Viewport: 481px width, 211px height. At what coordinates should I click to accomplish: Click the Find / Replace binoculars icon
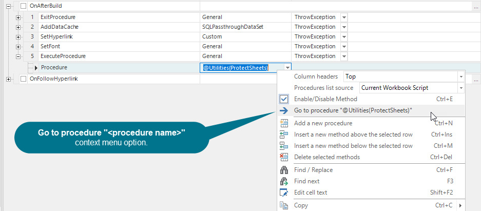tap(284, 170)
